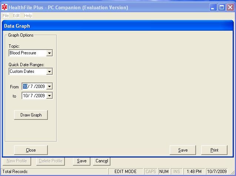Maximize the HealthFile Plus window
236x176 pixels.
click(x=222, y=7)
